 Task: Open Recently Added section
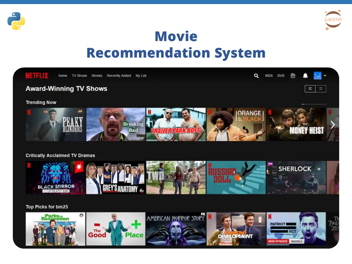[x=119, y=76]
